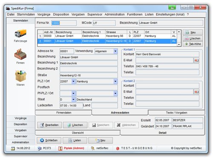Click the netSoftec status bar icon
Image resolution: width=213 pixels, height=158 pixels.
93,148
